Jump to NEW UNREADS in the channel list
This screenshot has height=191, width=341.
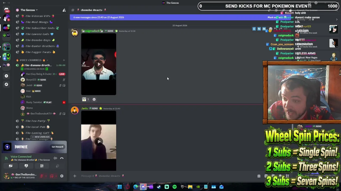coord(40,137)
